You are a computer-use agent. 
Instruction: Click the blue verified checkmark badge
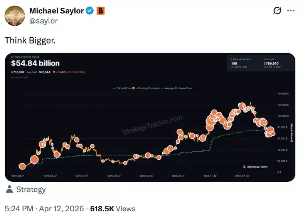click(x=89, y=11)
